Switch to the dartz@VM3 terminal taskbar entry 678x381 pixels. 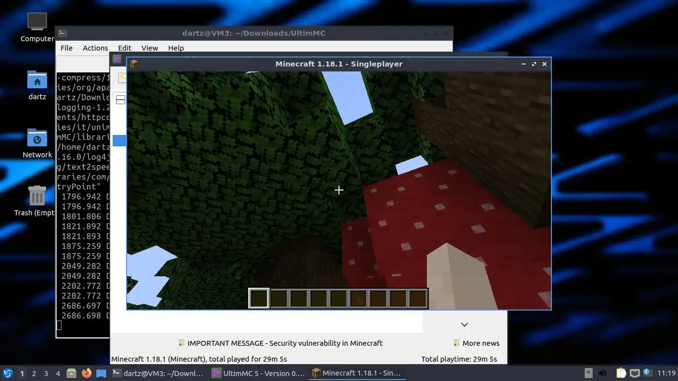click(x=158, y=373)
